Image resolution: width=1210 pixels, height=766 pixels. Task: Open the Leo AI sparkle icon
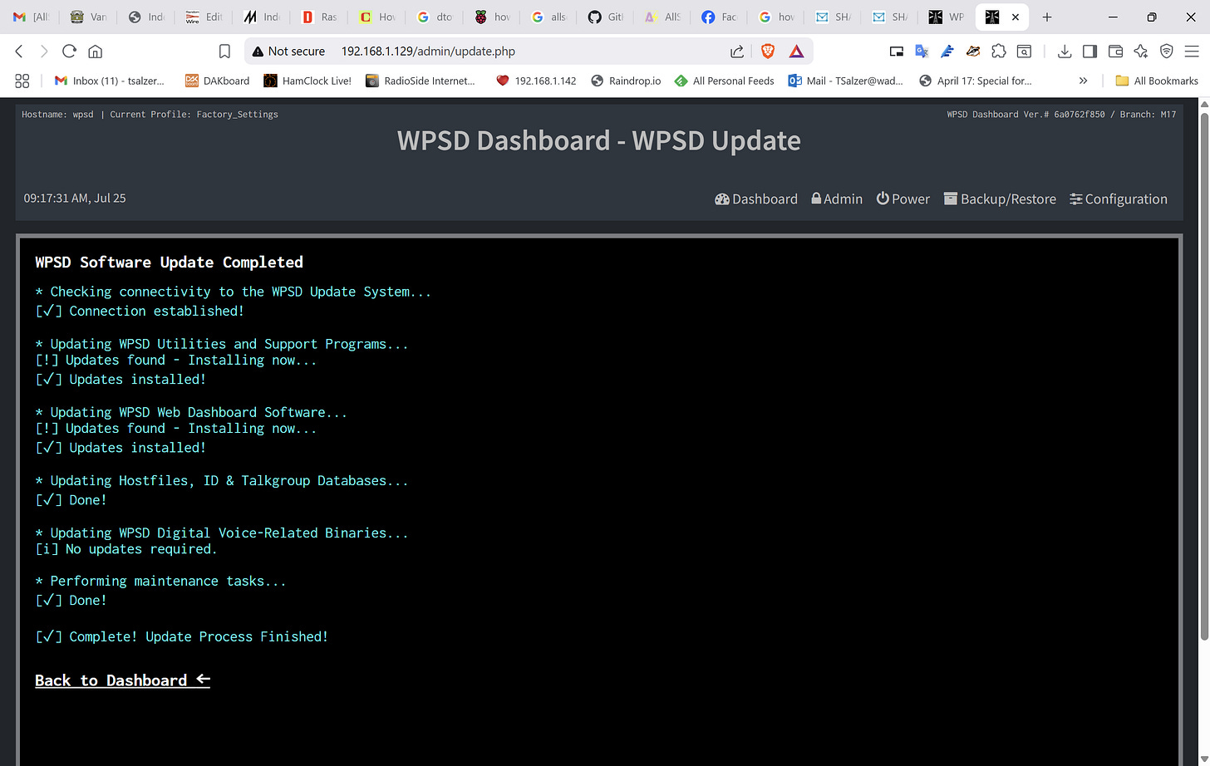[1141, 52]
